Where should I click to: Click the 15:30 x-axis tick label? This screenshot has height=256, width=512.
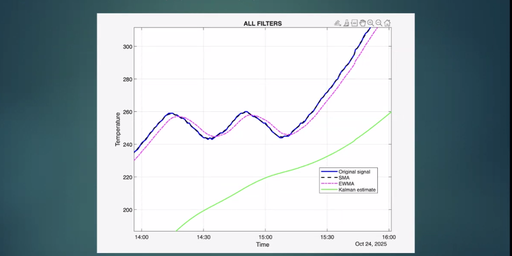pos(327,237)
